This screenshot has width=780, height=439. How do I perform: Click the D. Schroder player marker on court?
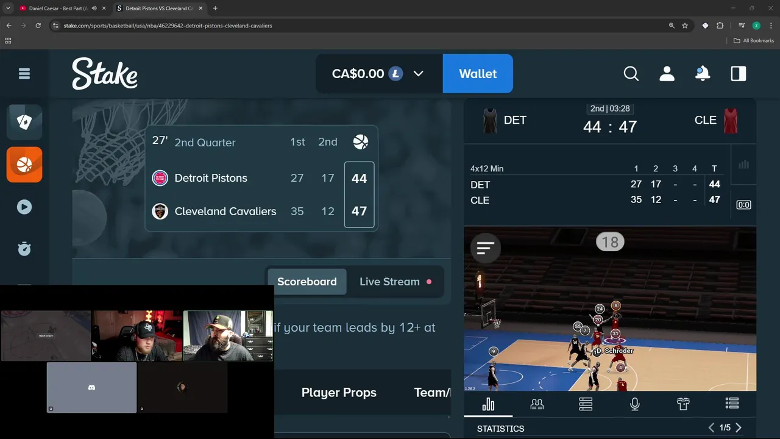click(614, 351)
